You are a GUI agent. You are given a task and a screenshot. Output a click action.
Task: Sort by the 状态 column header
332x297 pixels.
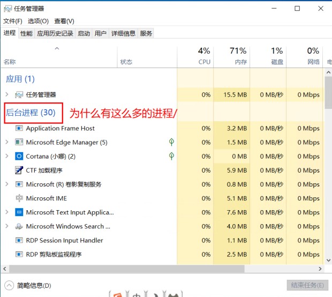point(147,57)
